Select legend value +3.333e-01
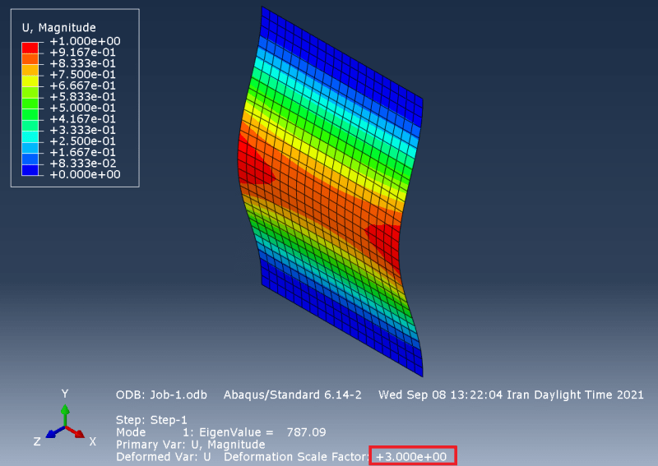This screenshot has width=658, height=466. pyautogui.click(x=83, y=130)
